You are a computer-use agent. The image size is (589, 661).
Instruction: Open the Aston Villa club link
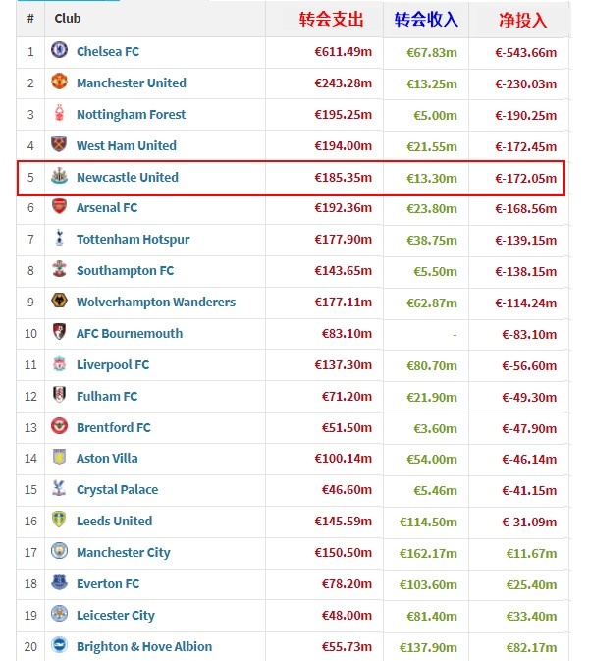pos(107,459)
